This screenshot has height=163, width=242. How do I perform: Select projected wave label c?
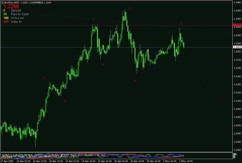(x=219, y=98)
